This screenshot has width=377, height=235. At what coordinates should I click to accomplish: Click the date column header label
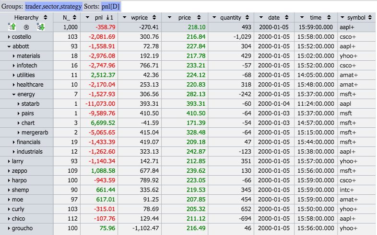pyautogui.click(x=274, y=18)
